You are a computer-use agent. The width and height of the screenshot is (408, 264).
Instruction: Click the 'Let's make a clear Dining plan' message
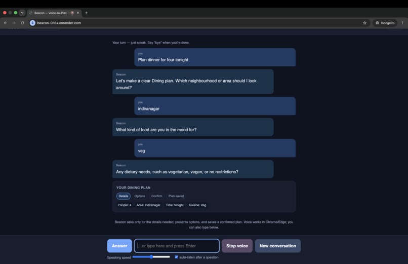[193, 82]
